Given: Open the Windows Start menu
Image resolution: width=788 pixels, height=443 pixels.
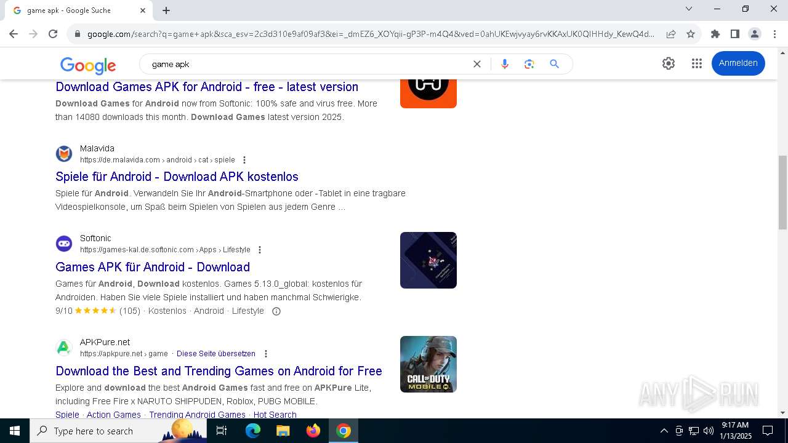Looking at the screenshot, I should click(x=15, y=431).
